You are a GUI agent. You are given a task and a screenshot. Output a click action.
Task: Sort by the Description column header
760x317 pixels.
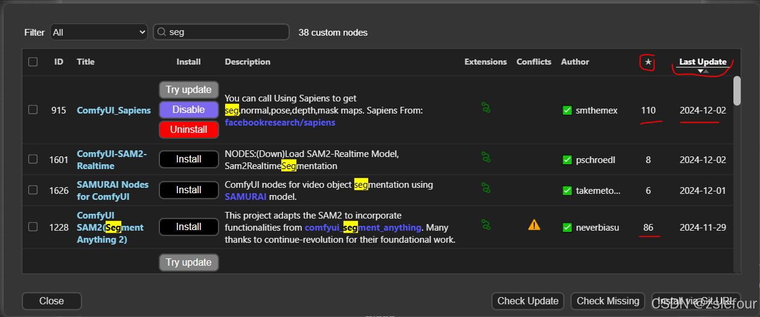[247, 62]
